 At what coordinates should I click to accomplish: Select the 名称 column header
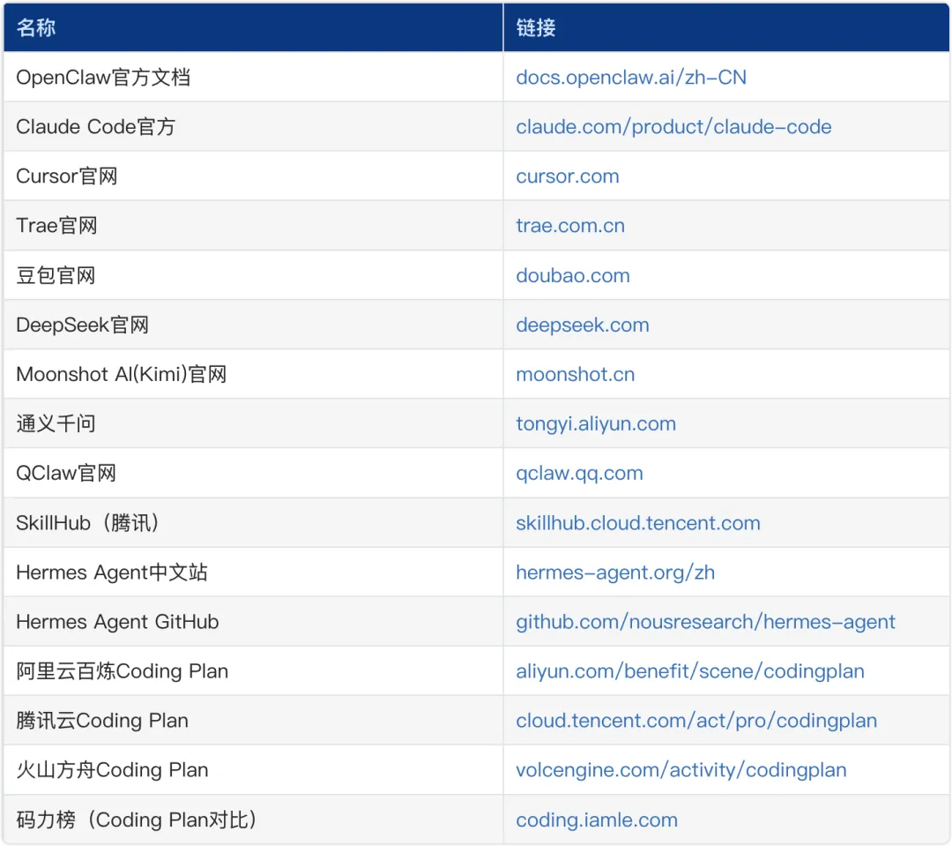coord(253,27)
